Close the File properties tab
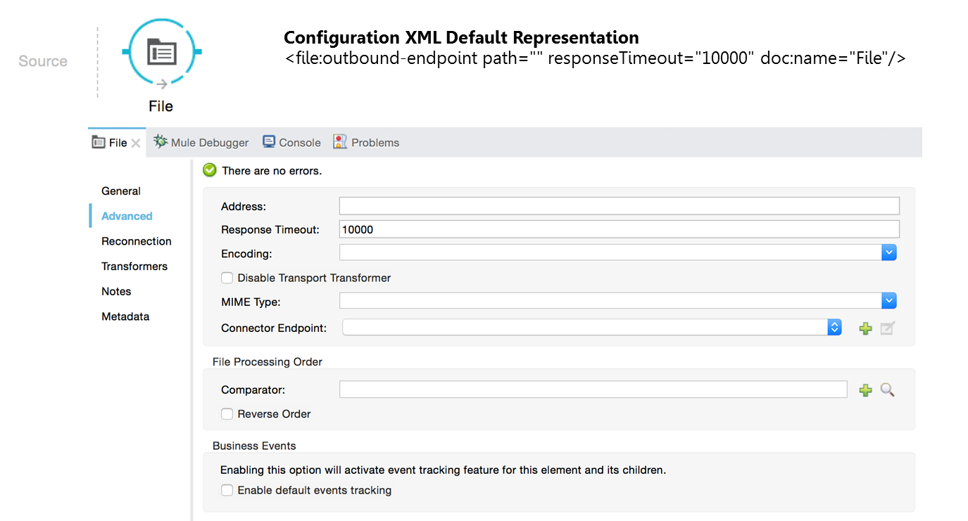 point(136,143)
